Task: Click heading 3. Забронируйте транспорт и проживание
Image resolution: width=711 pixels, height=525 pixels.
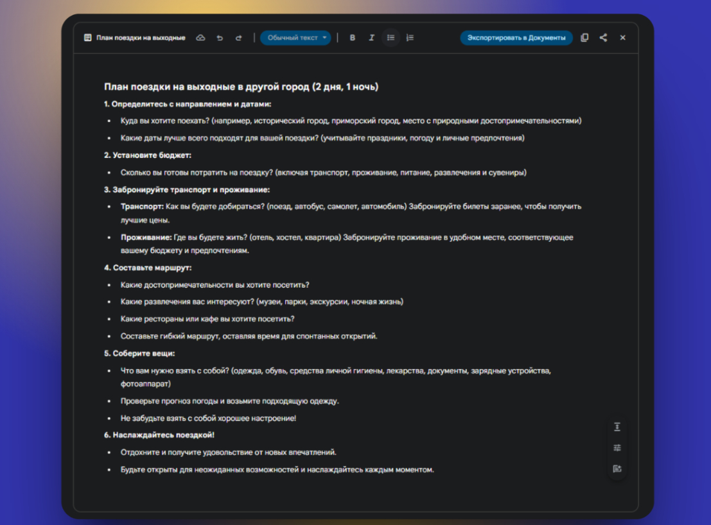Action: coord(187,190)
